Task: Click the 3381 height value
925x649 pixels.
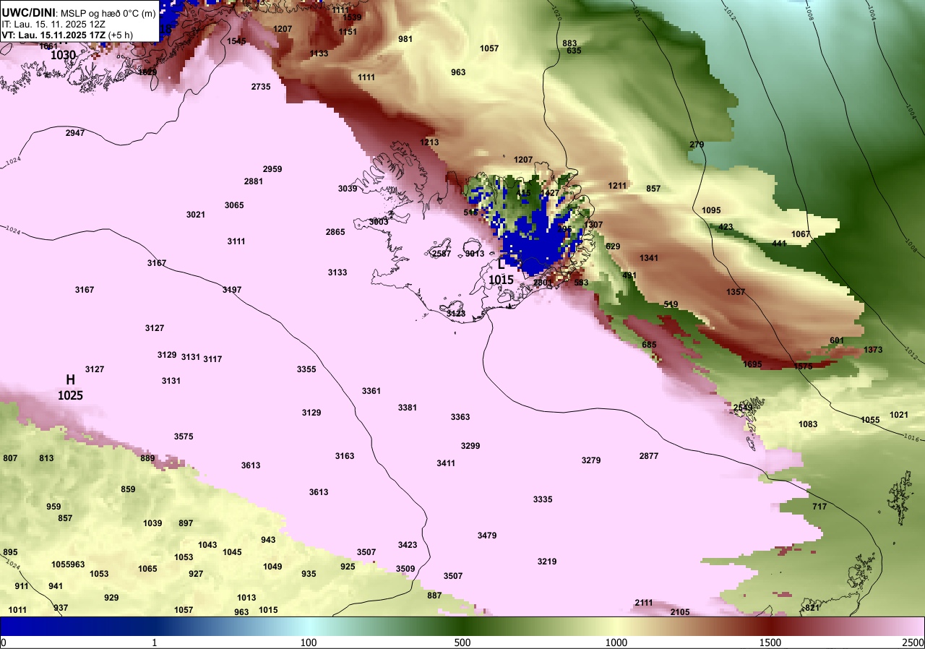Action: (408, 408)
